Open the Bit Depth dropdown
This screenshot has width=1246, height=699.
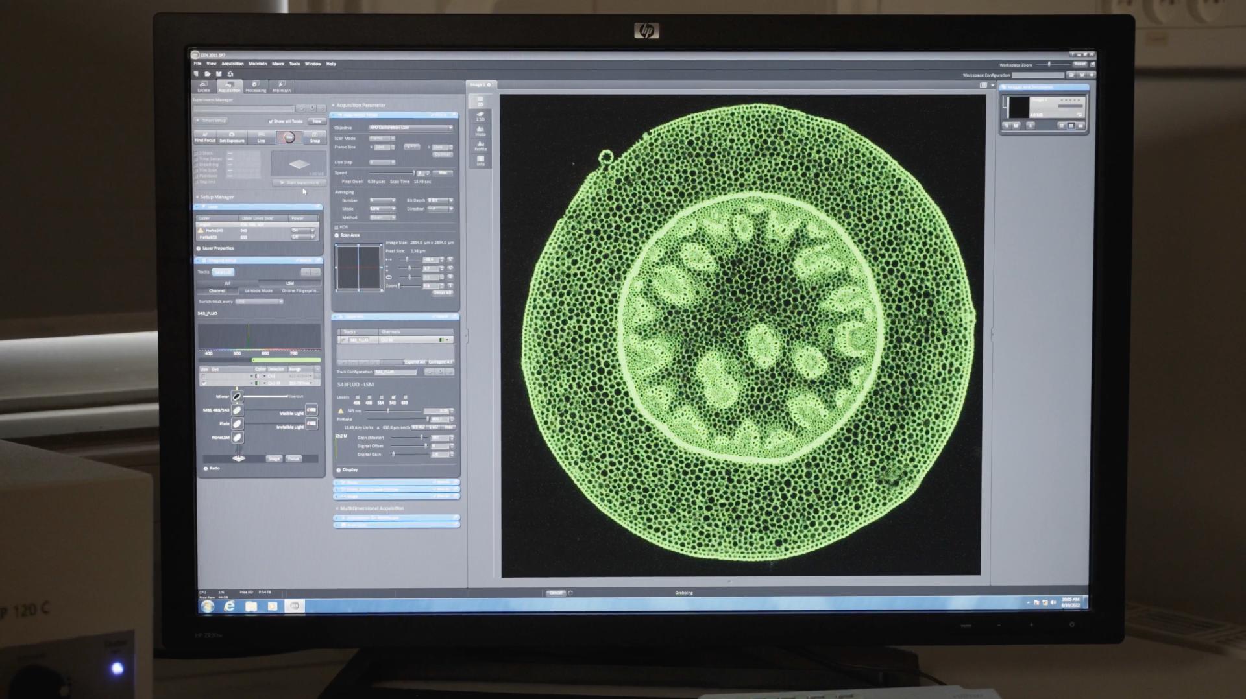[x=440, y=200]
